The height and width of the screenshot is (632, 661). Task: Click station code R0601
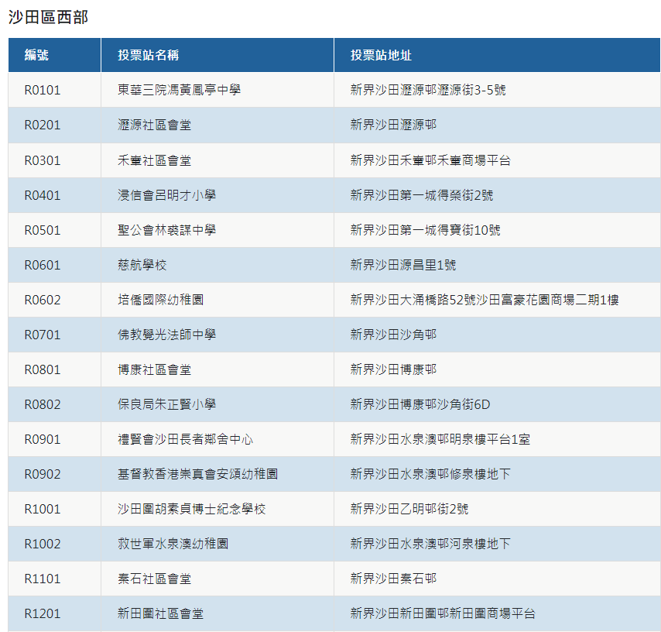click(x=43, y=266)
